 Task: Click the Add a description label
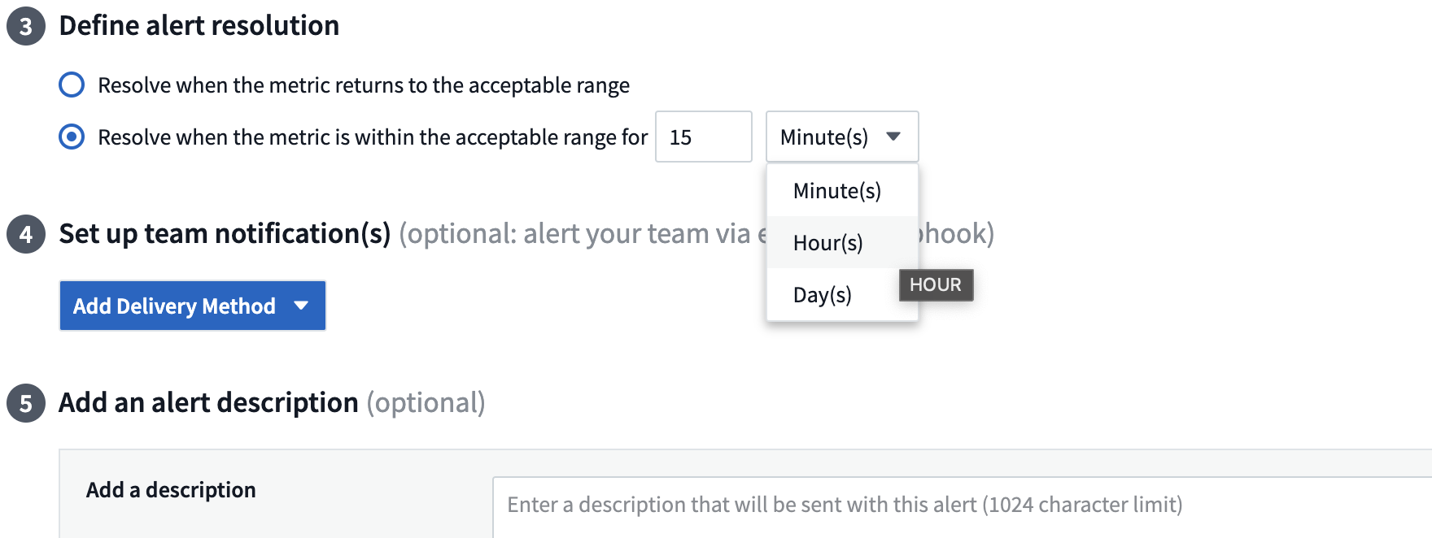pos(171,490)
